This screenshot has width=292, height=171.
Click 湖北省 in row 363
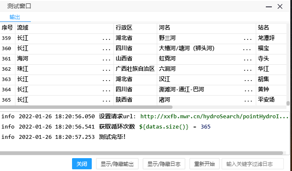(124, 79)
